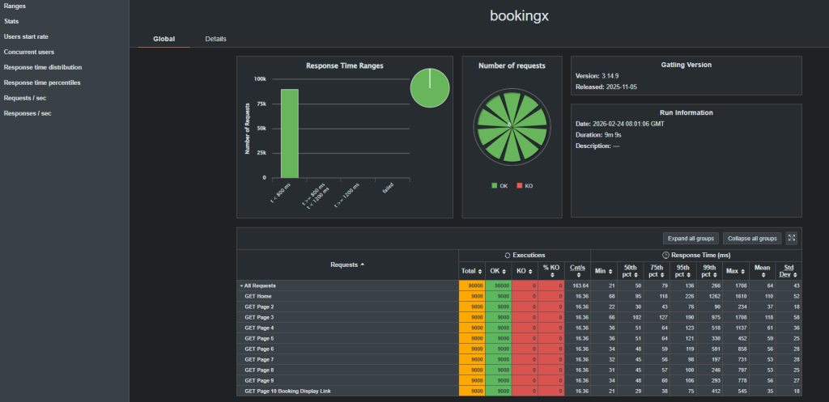Click the small green pie chart
Viewport: 829px width, 402px height.
tap(430, 87)
